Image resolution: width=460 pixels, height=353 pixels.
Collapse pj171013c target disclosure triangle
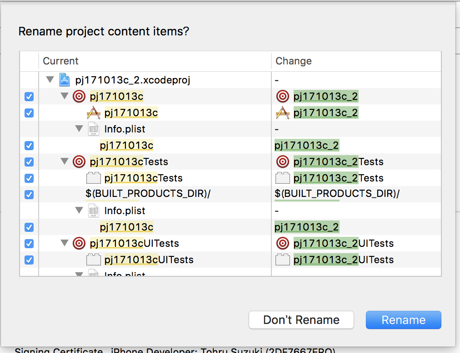pyautogui.click(x=65, y=96)
